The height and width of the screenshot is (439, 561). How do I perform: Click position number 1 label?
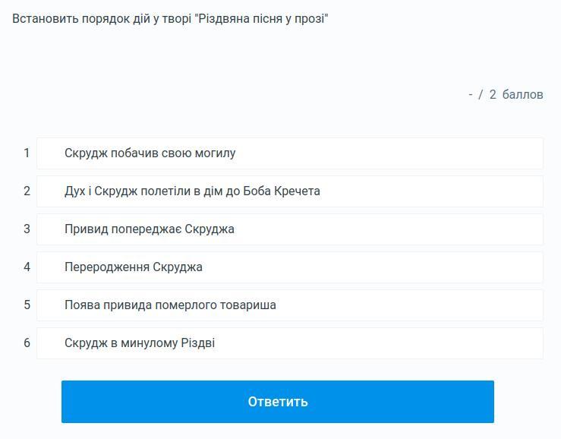tap(27, 153)
